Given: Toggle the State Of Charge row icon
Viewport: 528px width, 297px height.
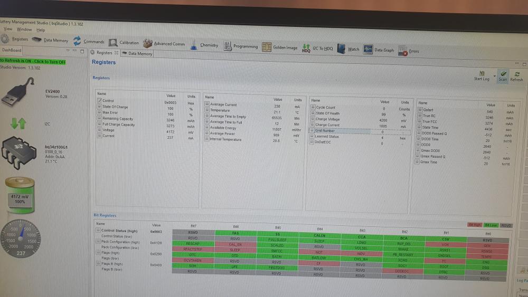Looking at the screenshot, I should point(99,106).
